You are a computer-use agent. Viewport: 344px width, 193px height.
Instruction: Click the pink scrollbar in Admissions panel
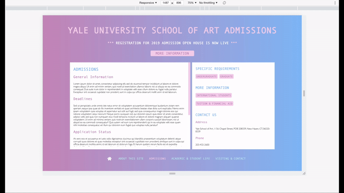pyautogui.click(x=189, y=89)
